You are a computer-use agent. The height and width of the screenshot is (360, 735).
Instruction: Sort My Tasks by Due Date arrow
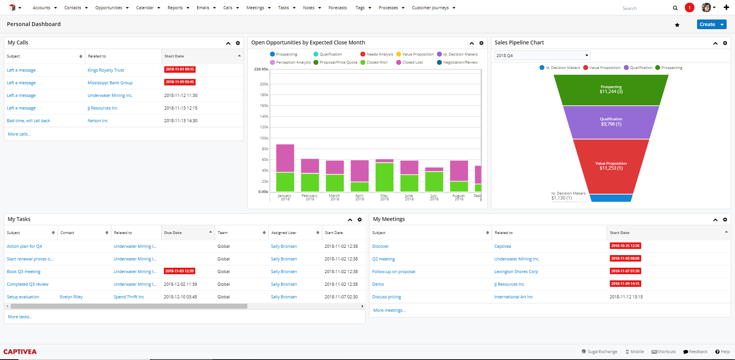click(211, 232)
